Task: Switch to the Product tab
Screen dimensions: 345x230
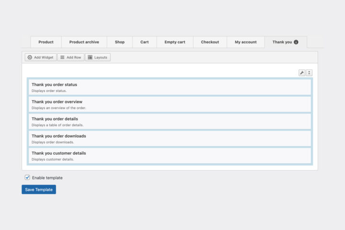Action: pos(46,42)
